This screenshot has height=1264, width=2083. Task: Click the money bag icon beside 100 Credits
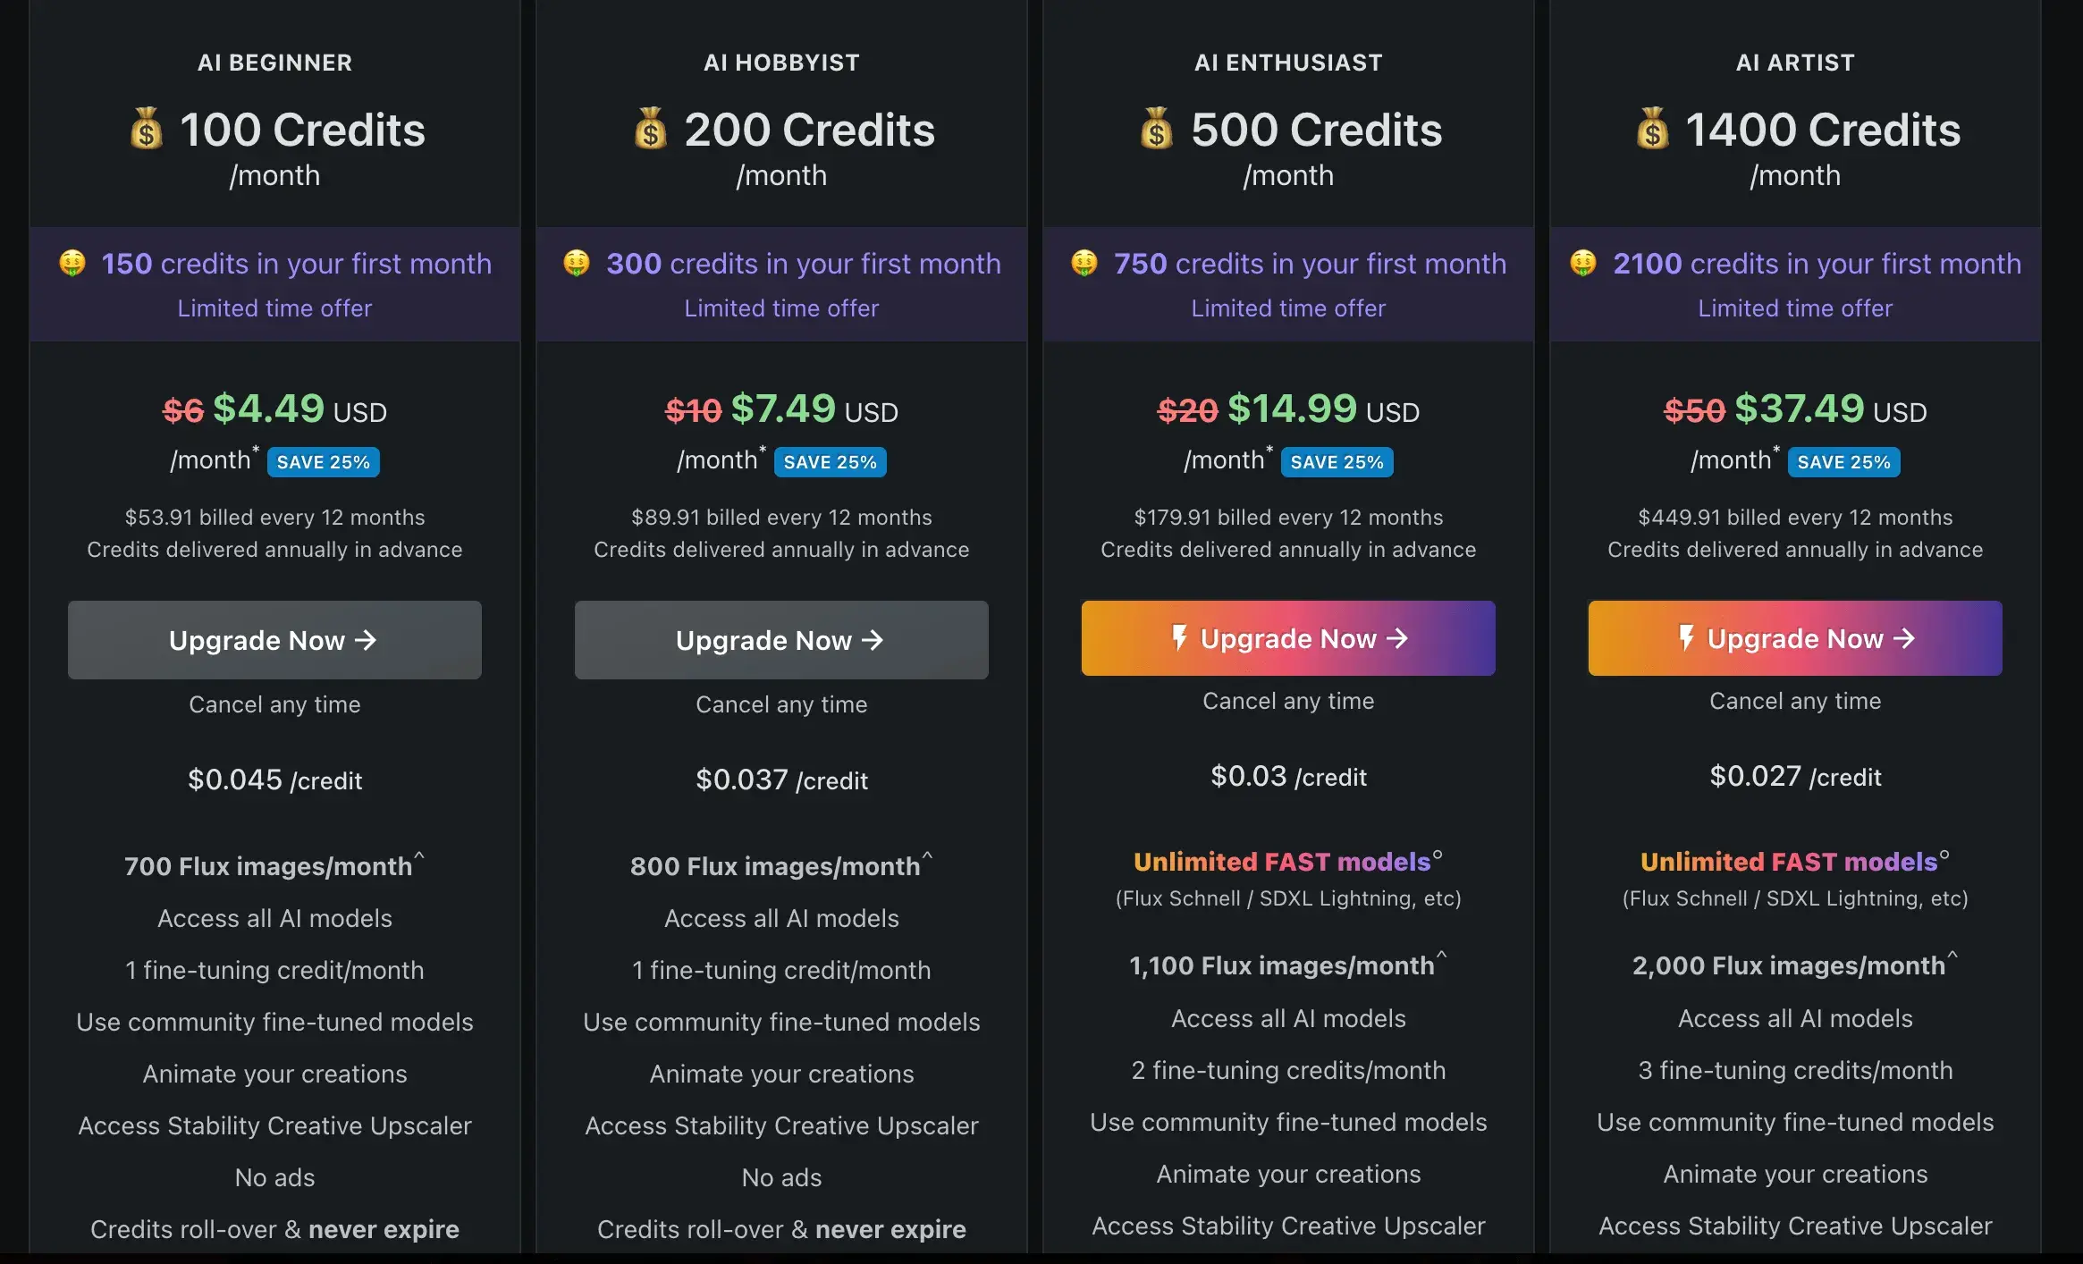tap(147, 130)
